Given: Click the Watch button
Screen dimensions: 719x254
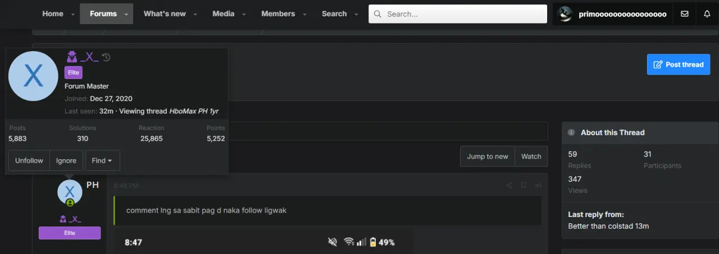Looking at the screenshot, I should click(x=531, y=156).
